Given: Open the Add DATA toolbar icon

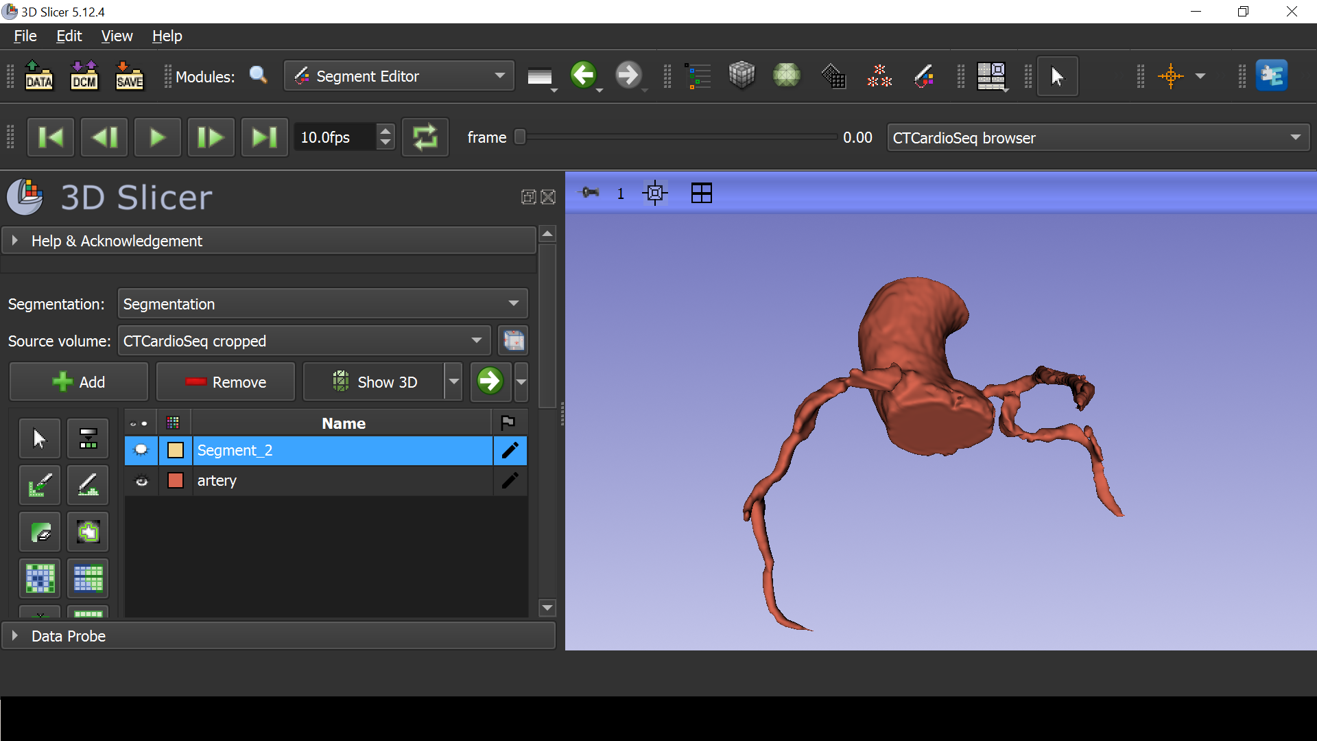Looking at the screenshot, I should click(39, 75).
